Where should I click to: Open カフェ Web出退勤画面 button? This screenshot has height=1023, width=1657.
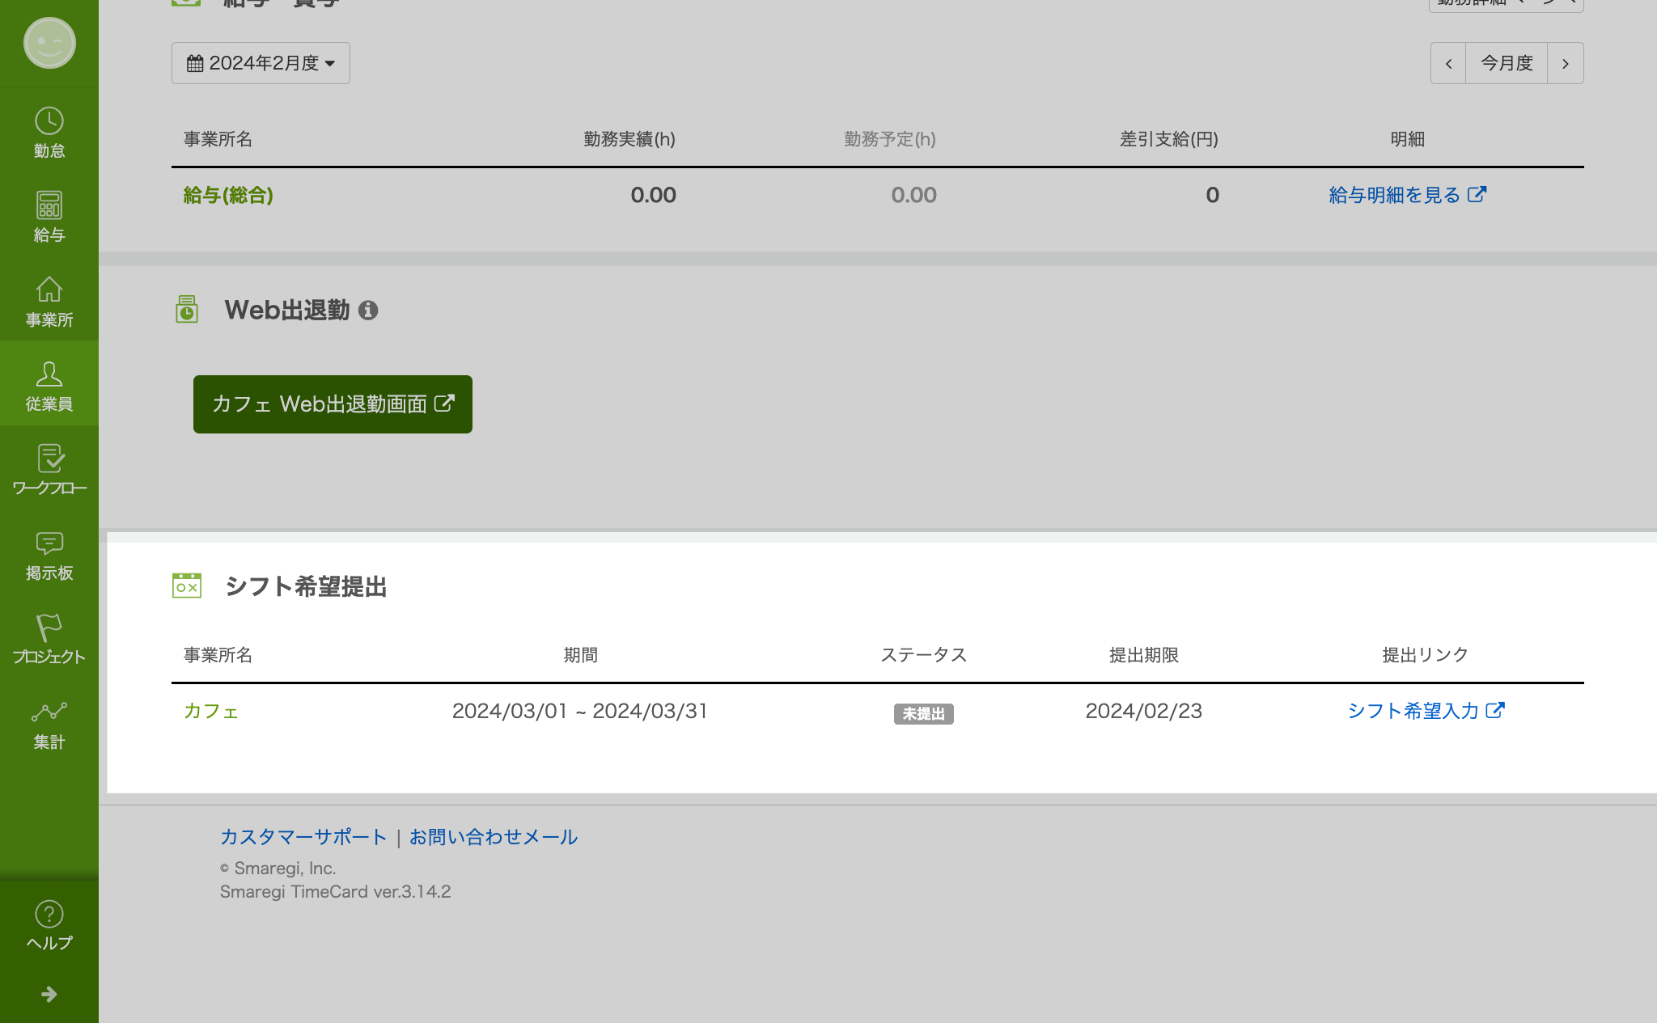click(x=333, y=404)
